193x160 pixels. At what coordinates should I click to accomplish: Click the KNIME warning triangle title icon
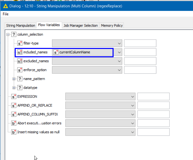(x=6, y=6)
